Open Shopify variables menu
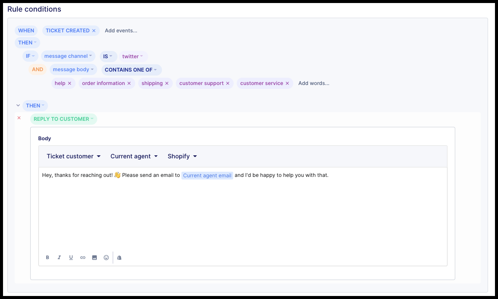Viewport: 498px width, 299px height. click(x=182, y=156)
